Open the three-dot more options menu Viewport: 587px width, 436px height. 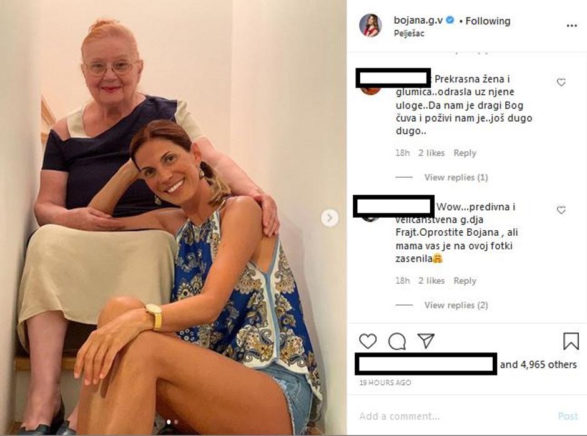[571, 26]
